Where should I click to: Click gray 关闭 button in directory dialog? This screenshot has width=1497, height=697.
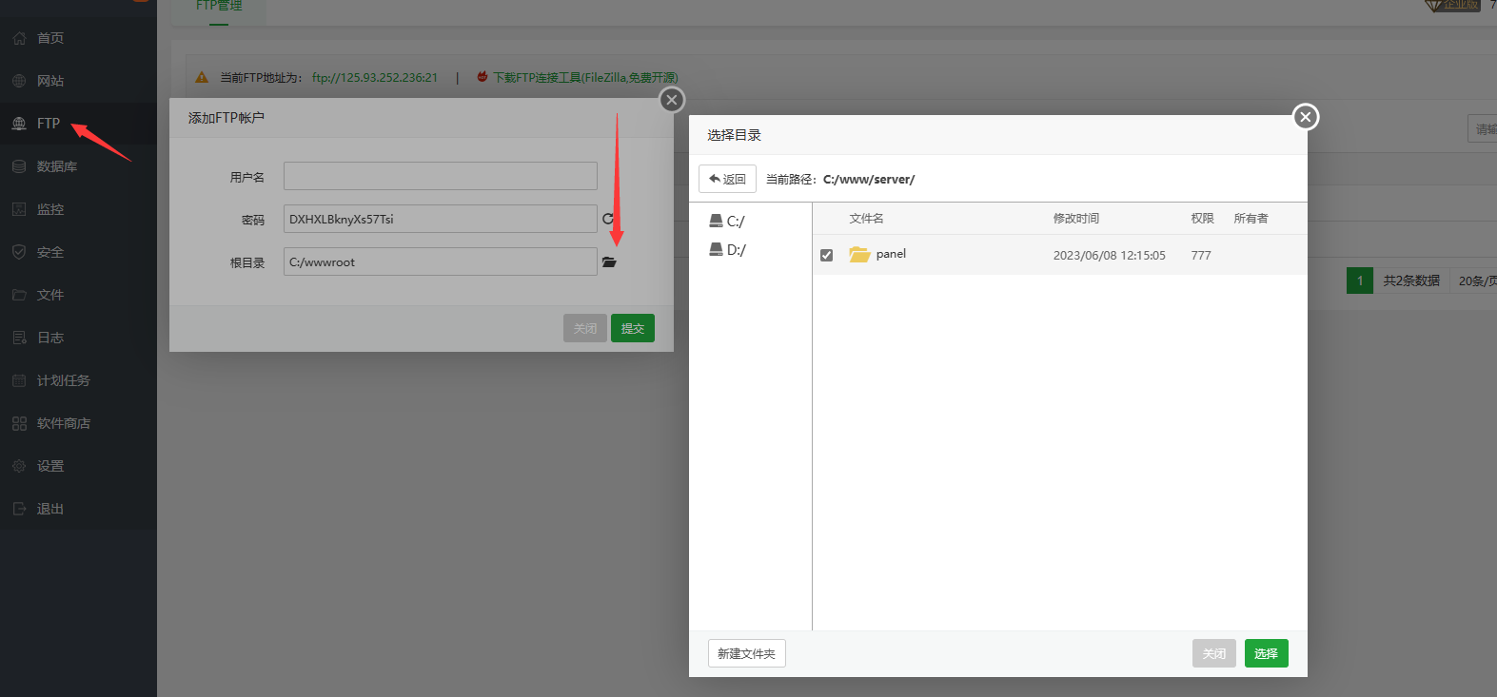coord(1214,653)
